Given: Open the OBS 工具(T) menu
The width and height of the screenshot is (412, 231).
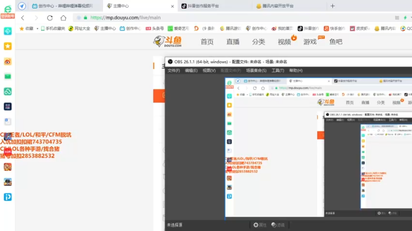Looking at the screenshot, I should (278, 70).
